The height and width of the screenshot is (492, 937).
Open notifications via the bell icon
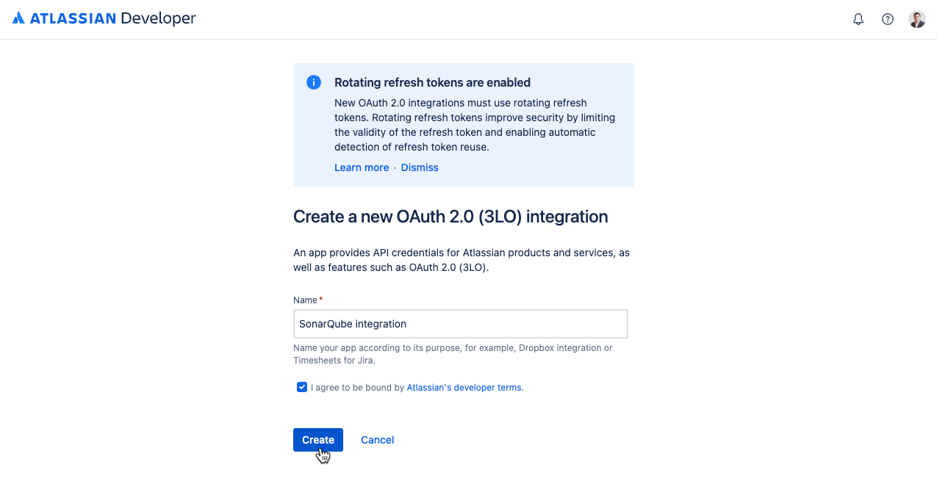tap(858, 19)
